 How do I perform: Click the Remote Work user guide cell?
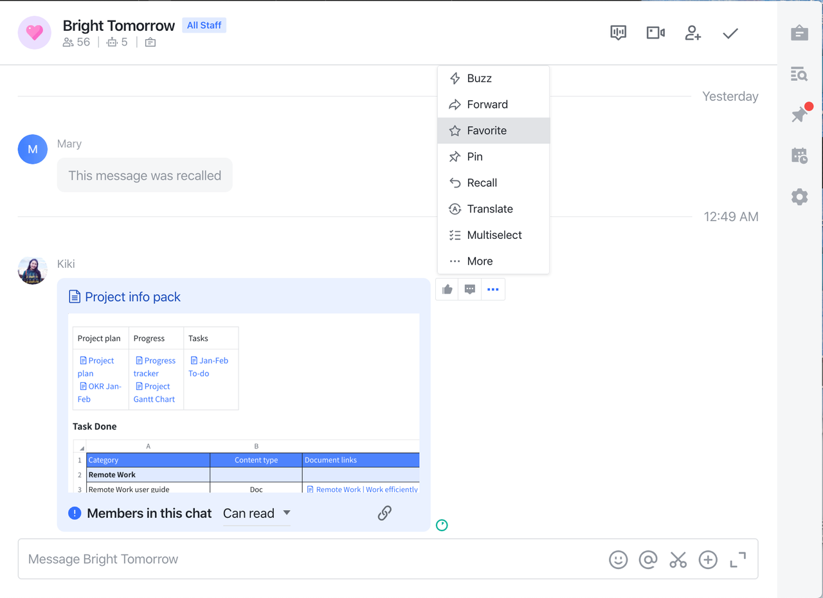tap(148, 489)
